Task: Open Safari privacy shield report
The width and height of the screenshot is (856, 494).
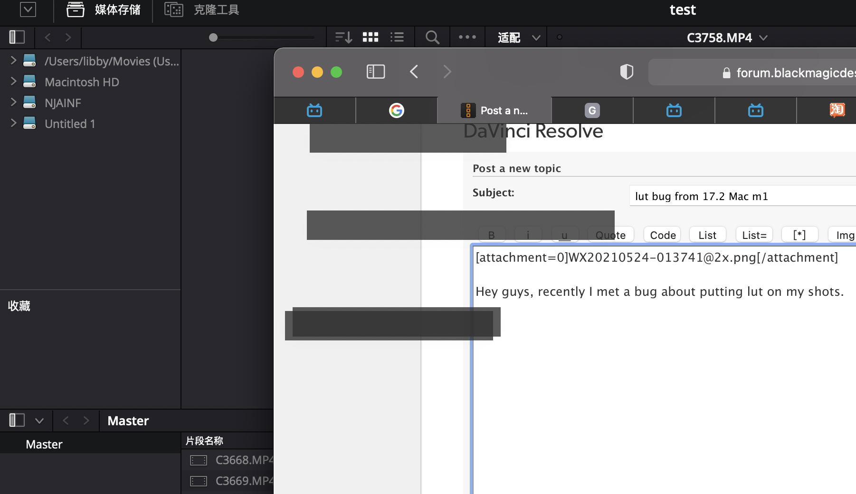Action: 627,72
